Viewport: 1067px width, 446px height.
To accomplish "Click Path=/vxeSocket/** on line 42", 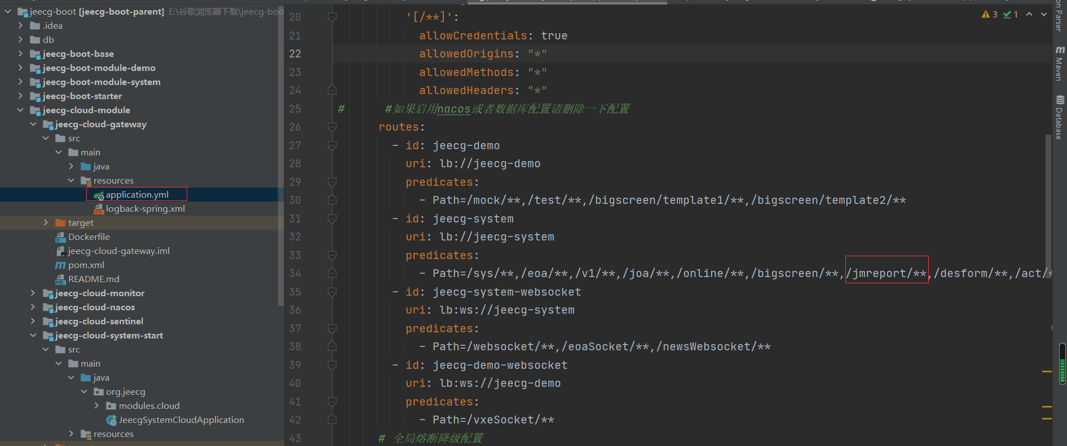I will tap(493, 420).
